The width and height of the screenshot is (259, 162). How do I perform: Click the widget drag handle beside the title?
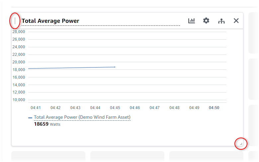tap(15, 21)
